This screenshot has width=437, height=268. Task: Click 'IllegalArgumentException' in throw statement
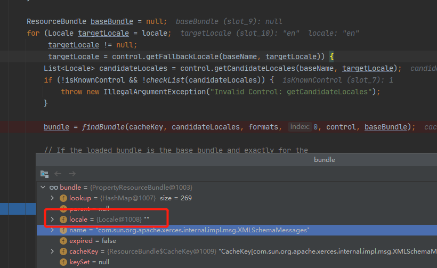pos(155,92)
